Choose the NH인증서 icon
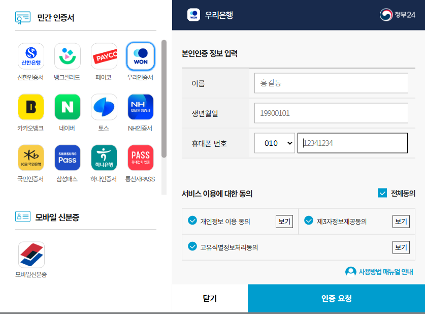 coord(140,107)
